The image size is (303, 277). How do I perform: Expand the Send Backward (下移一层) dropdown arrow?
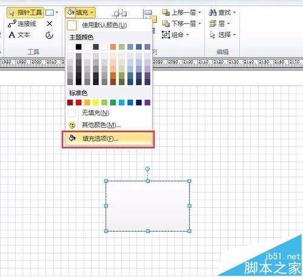[x=199, y=24]
